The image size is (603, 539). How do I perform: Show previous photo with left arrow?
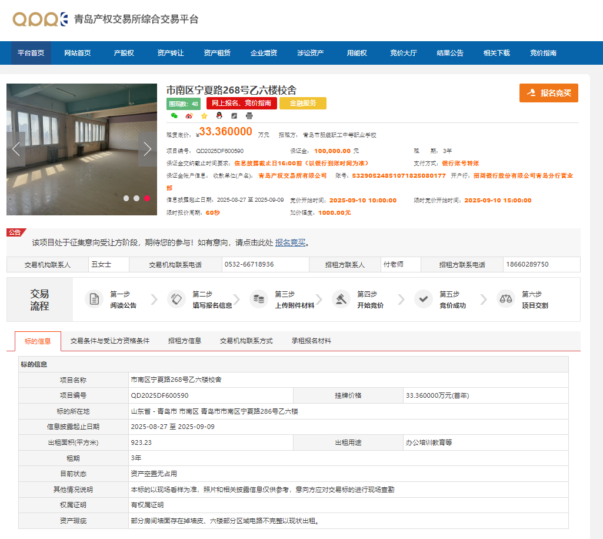(16, 149)
